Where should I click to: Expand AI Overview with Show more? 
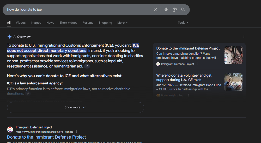75,107
